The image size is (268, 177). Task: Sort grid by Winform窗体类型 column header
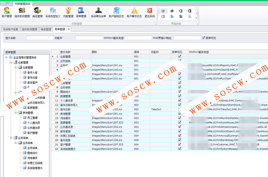coord(228,52)
